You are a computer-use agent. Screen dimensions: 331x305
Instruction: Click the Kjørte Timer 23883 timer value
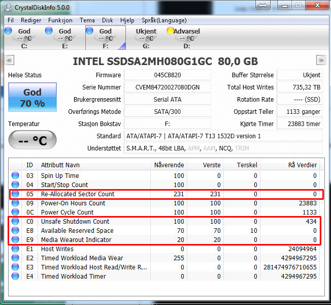click(x=300, y=124)
